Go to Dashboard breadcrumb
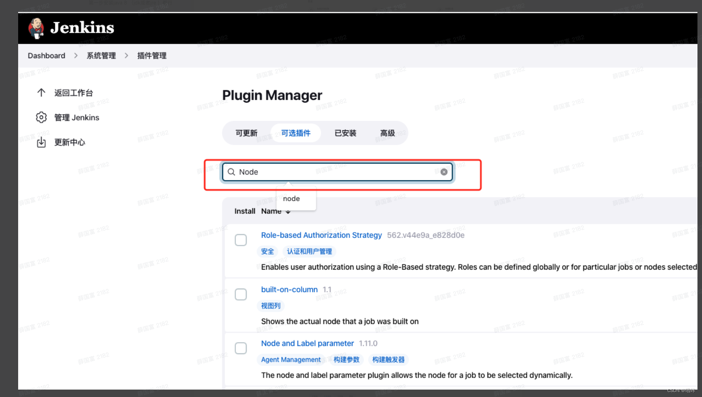Viewport: 702px width, 397px height. (47, 56)
